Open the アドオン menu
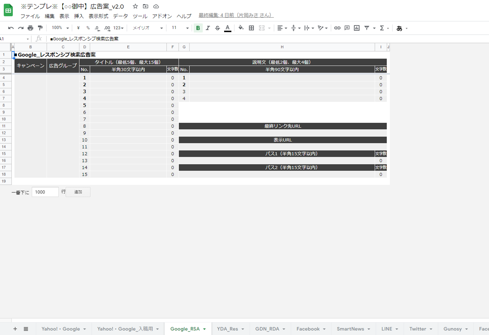Screen dimensions: 489x335 [162, 16]
